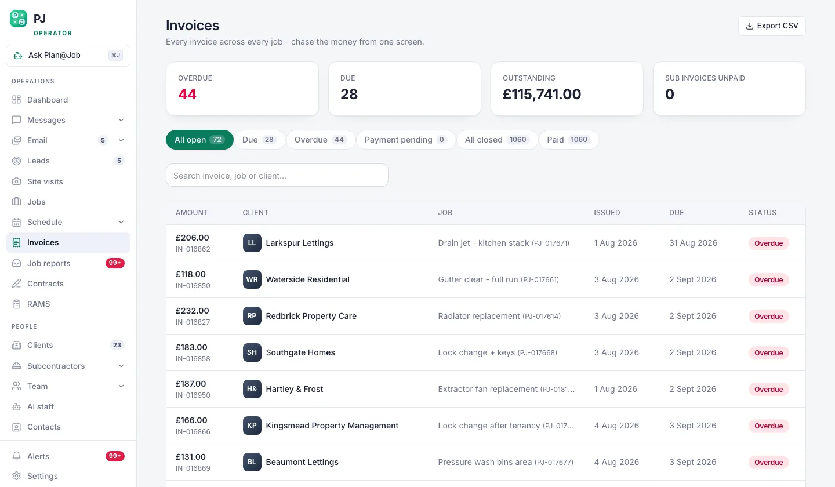Open the Dashboard page in sidebar
The height and width of the screenshot is (487, 835).
tap(68, 100)
